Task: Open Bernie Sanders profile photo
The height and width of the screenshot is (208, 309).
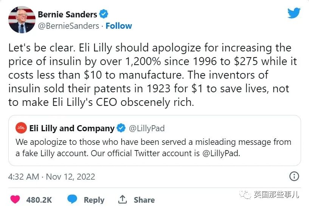Action: 21,20
